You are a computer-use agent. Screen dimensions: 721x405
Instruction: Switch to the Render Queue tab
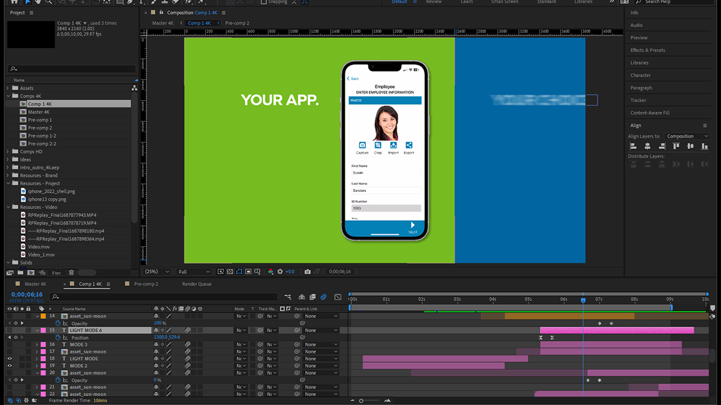[x=197, y=284]
